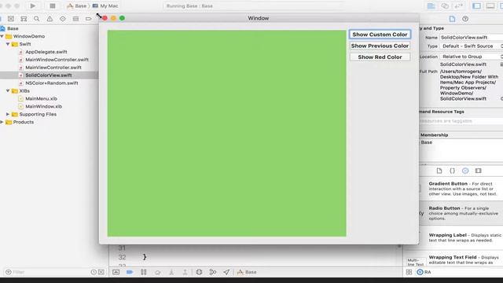Screen dimensions: 503x283
Task: Click the Simulate Location arrow icon
Action: [226, 272]
